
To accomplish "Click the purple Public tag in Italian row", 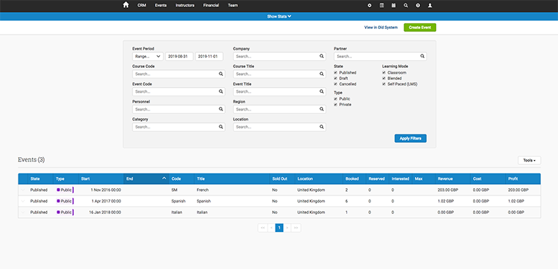I will click(x=64, y=212).
